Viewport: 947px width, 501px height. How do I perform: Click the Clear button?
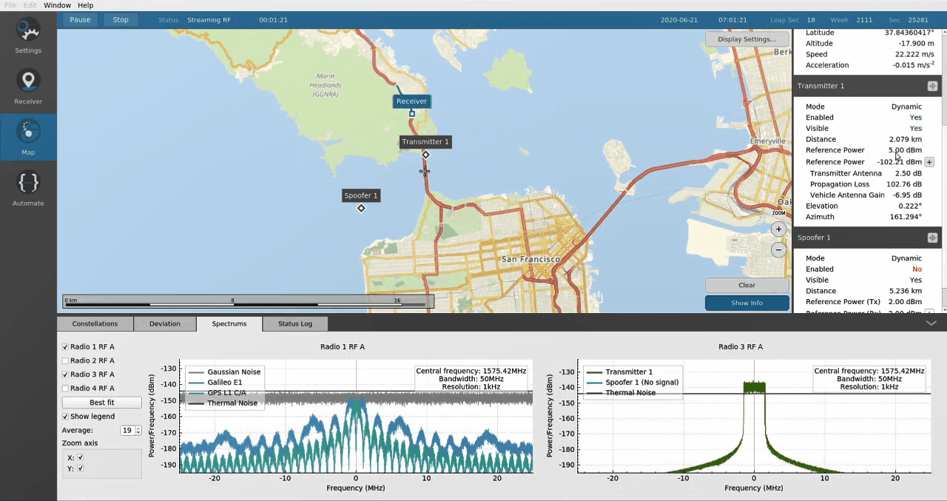pyautogui.click(x=747, y=285)
